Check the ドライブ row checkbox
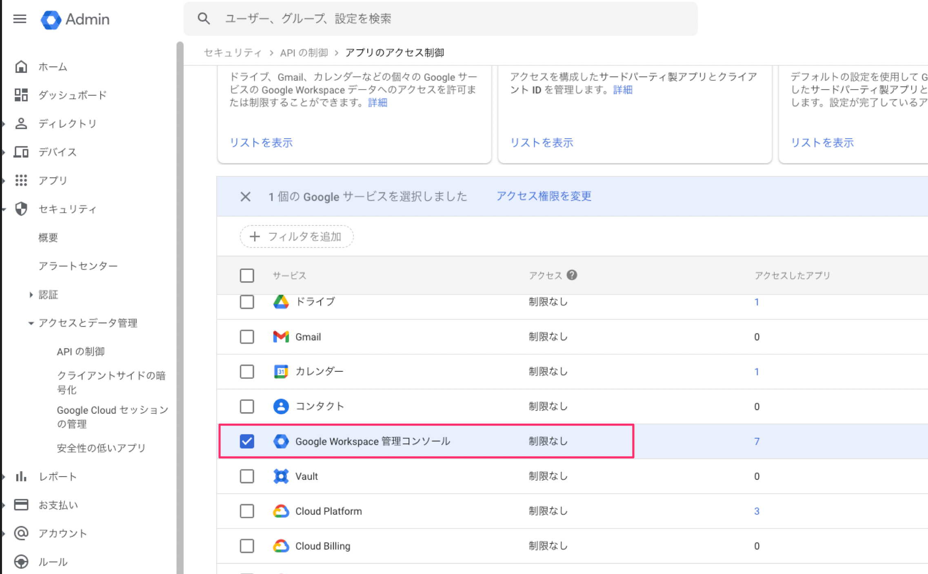The height and width of the screenshot is (574, 928). [247, 302]
